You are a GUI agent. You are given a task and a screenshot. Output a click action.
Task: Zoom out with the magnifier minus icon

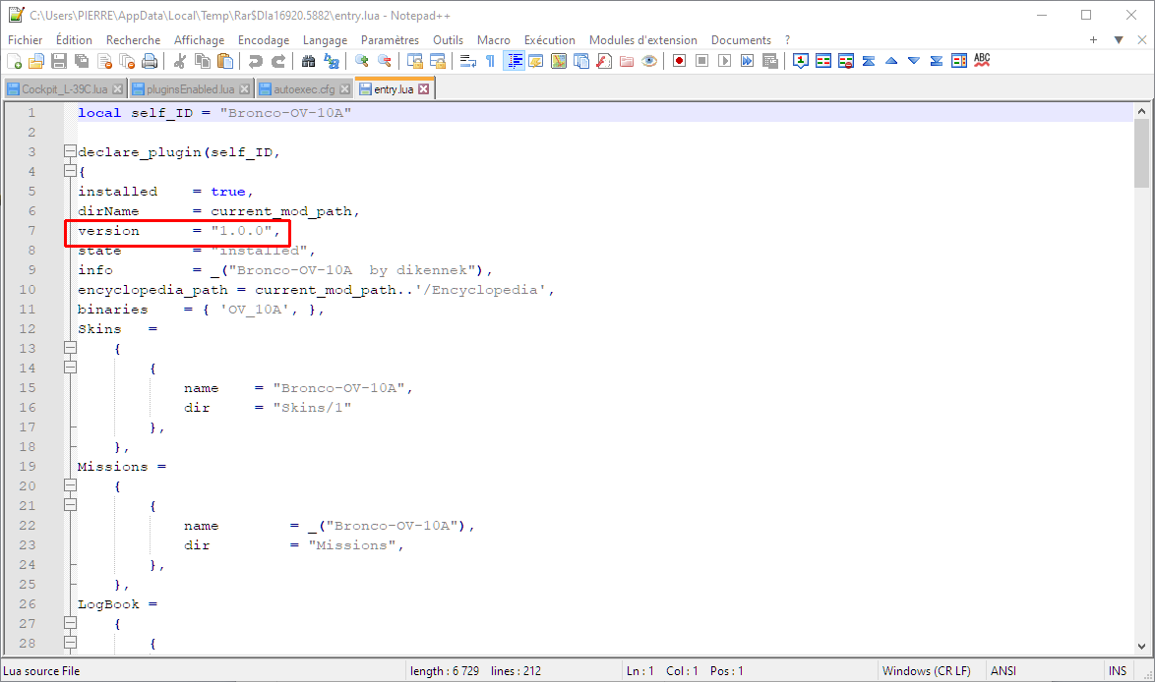(x=385, y=61)
